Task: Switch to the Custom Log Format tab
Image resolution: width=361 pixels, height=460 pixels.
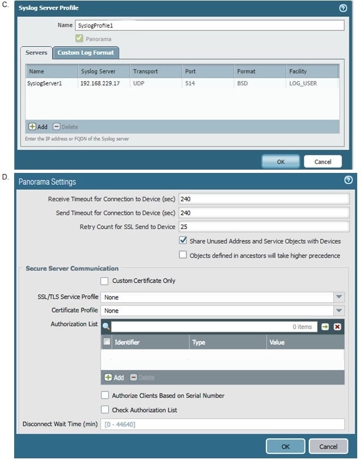Action: pos(86,53)
